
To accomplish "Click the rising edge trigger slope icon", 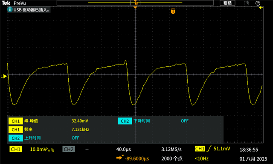I will tap(209, 149).
